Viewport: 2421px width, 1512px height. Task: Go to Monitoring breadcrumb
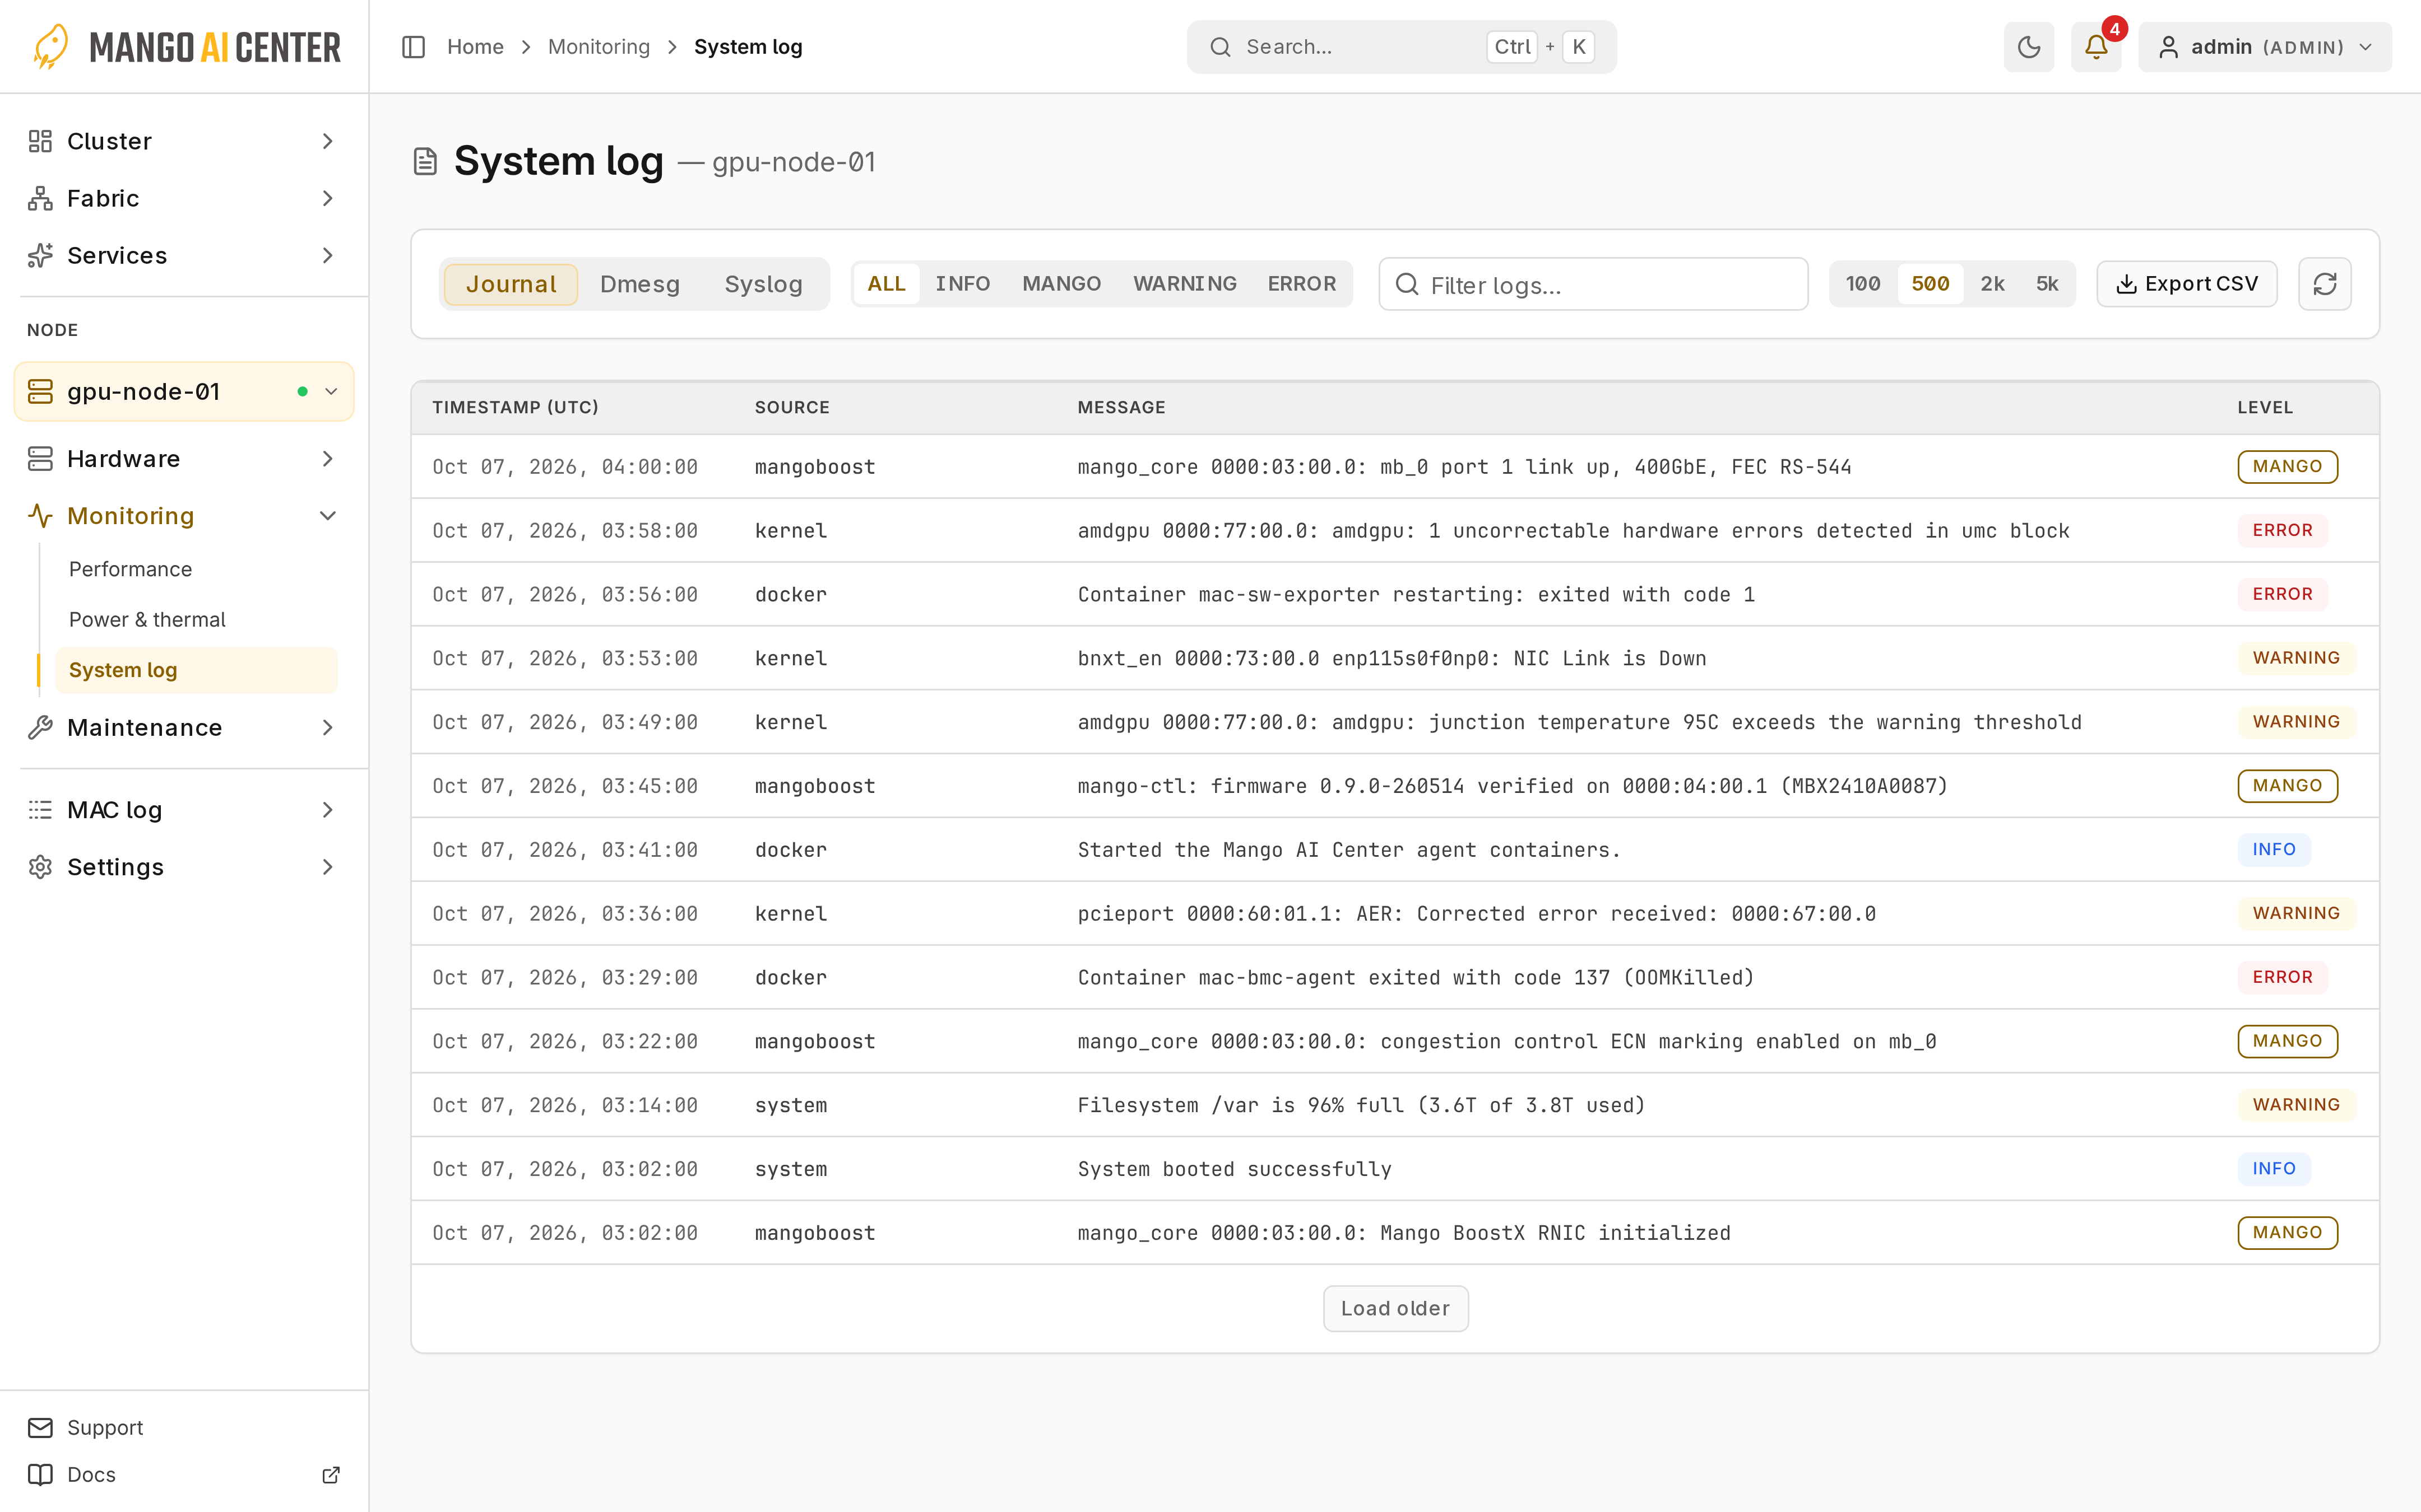coord(599,47)
